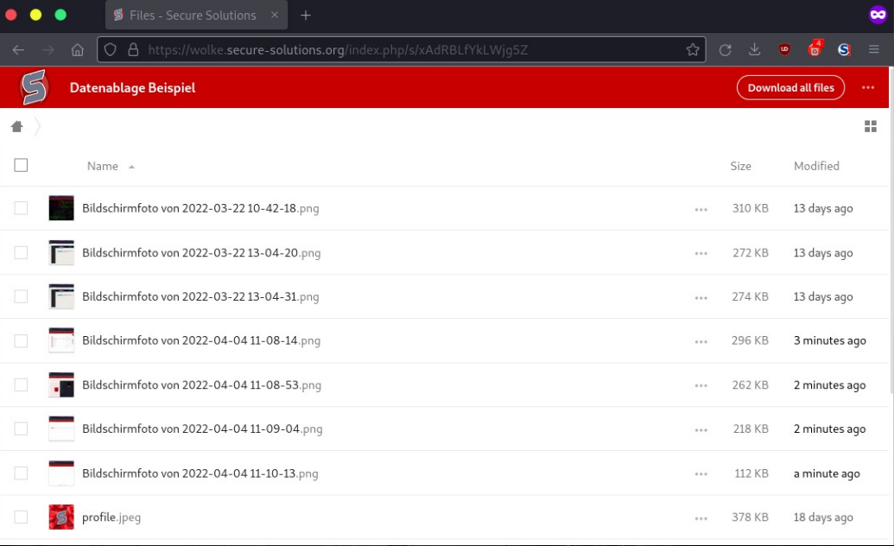Viewport: 894px width, 546px height.
Task: Open file Bildschirmfoto von 2022-04-04 11-10-13.png
Action: pyautogui.click(x=200, y=473)
